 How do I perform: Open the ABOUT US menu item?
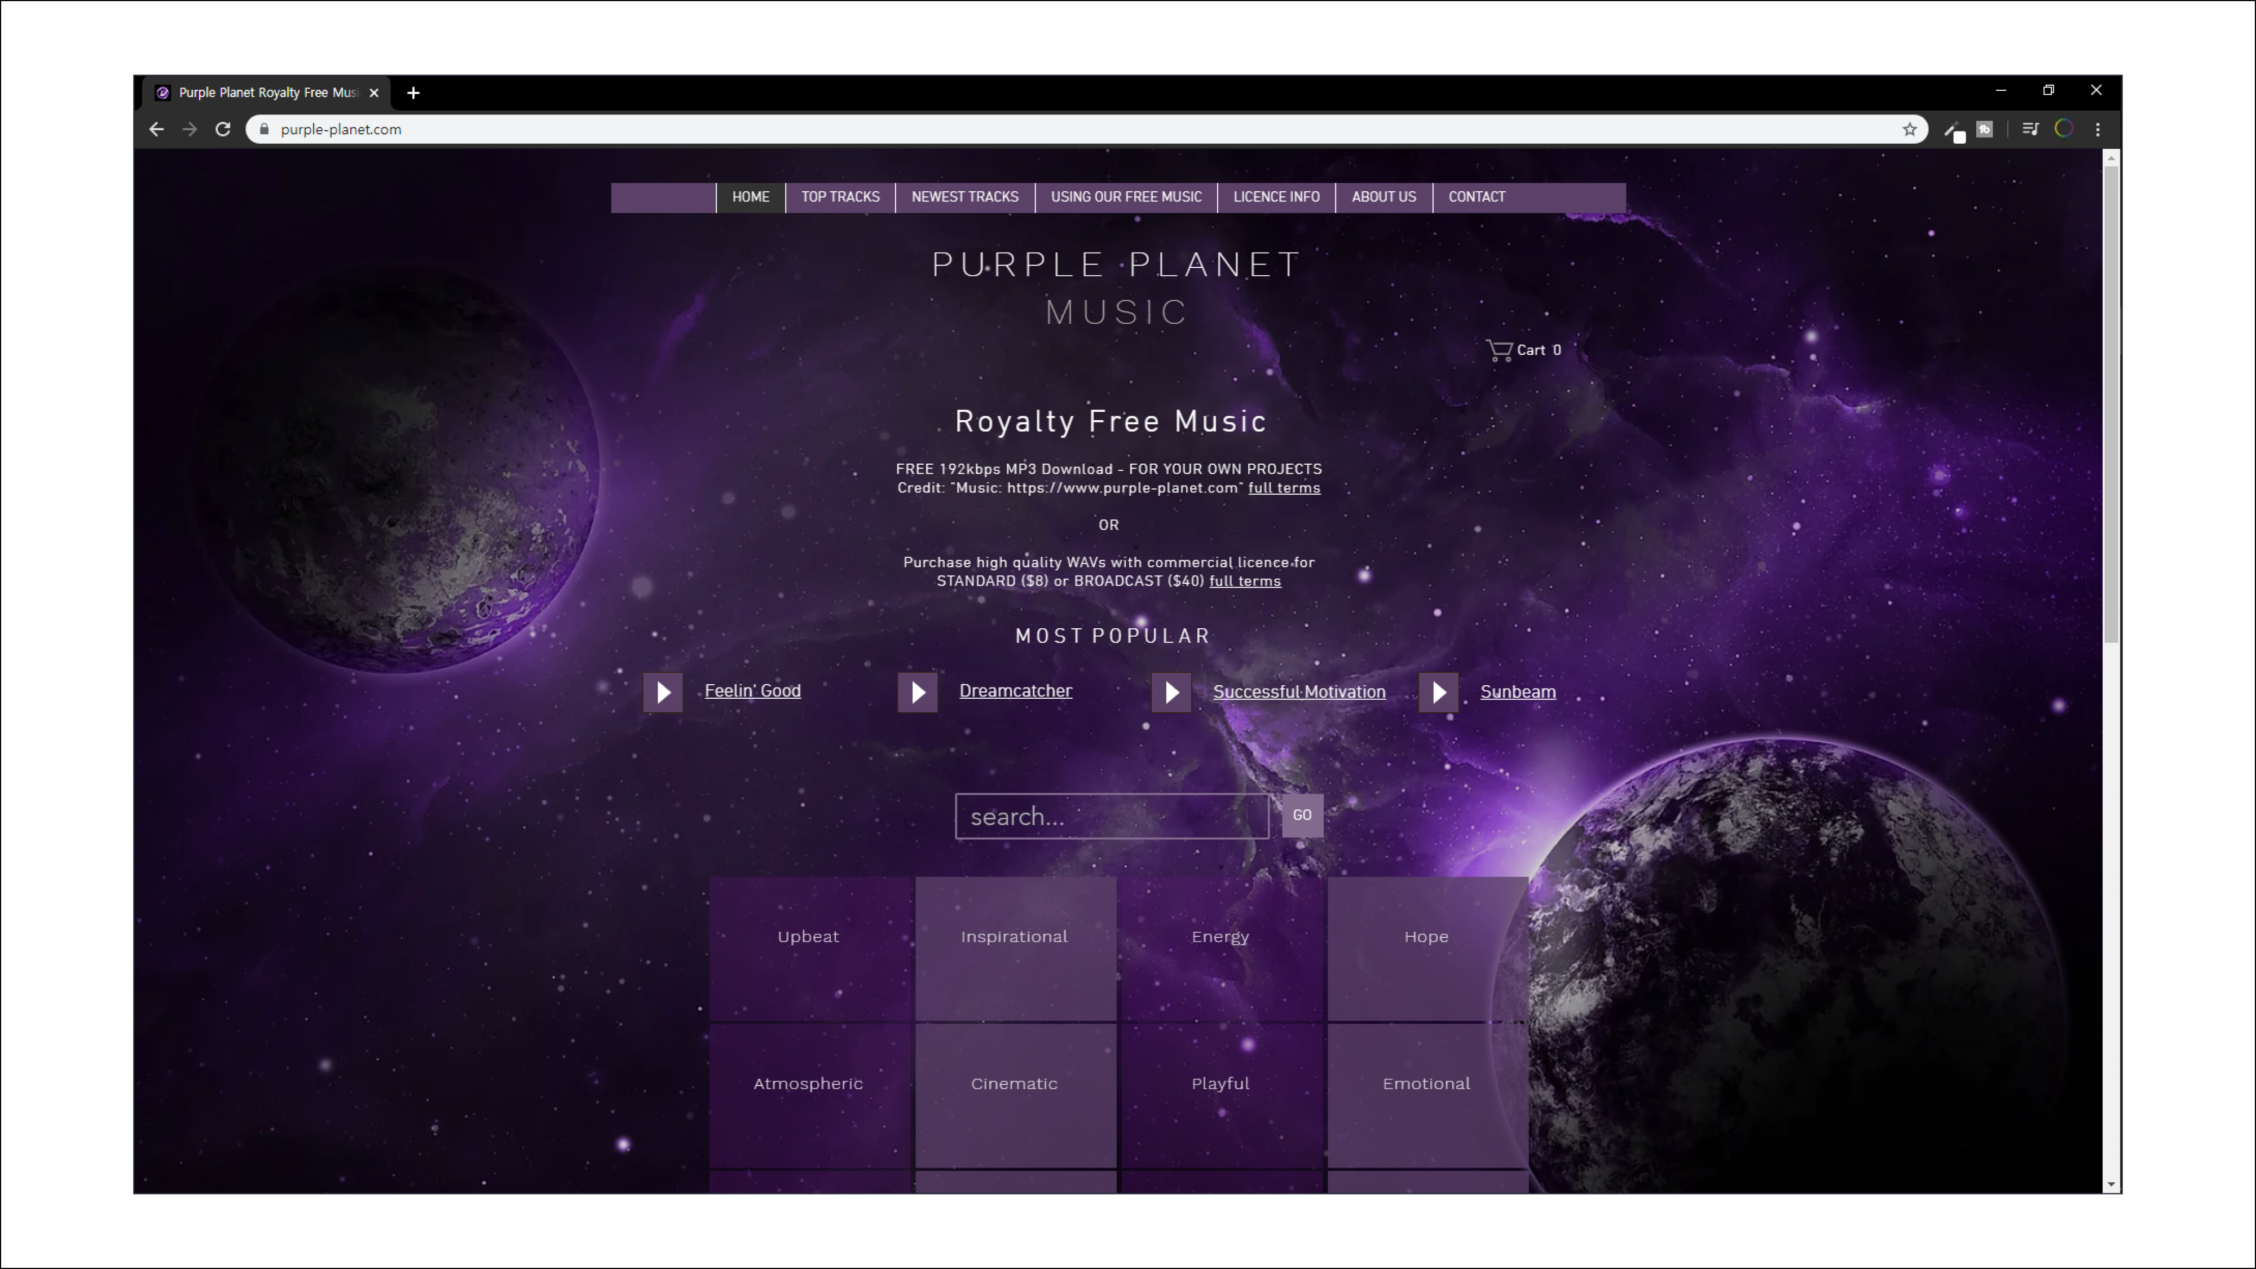tap(1383, 197)
